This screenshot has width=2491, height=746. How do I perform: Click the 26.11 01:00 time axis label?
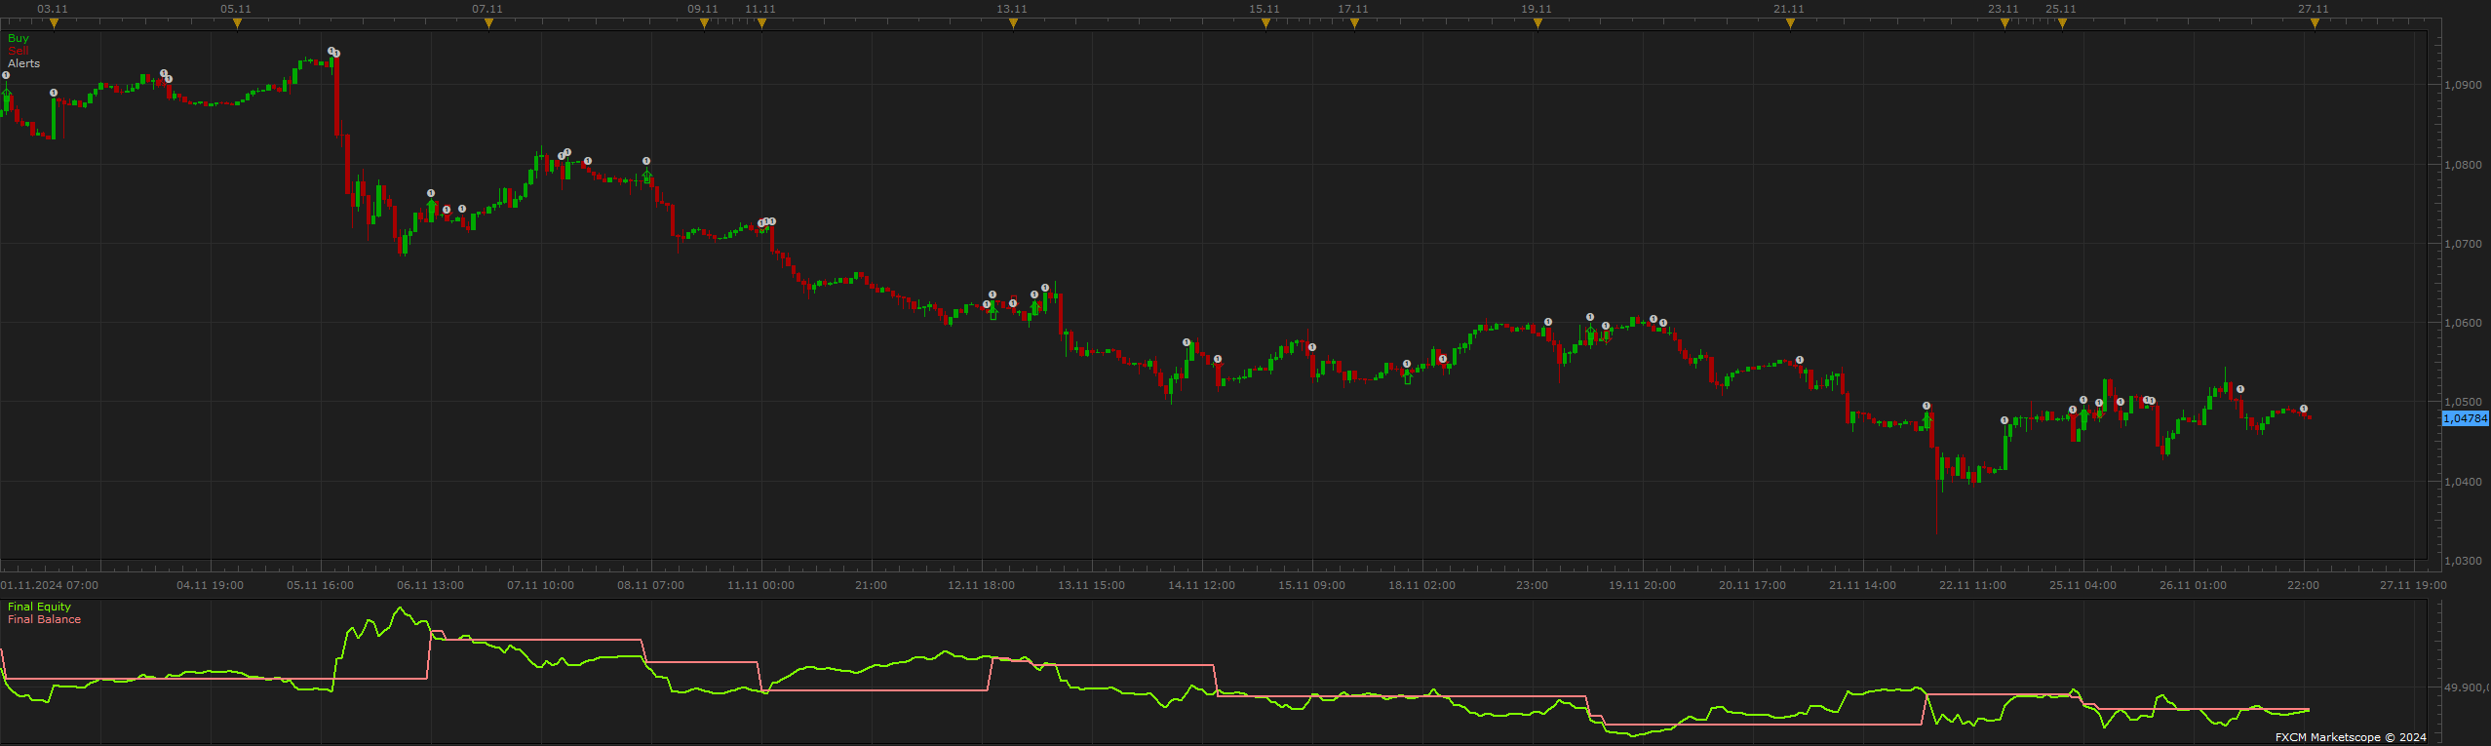[2193, 585]
